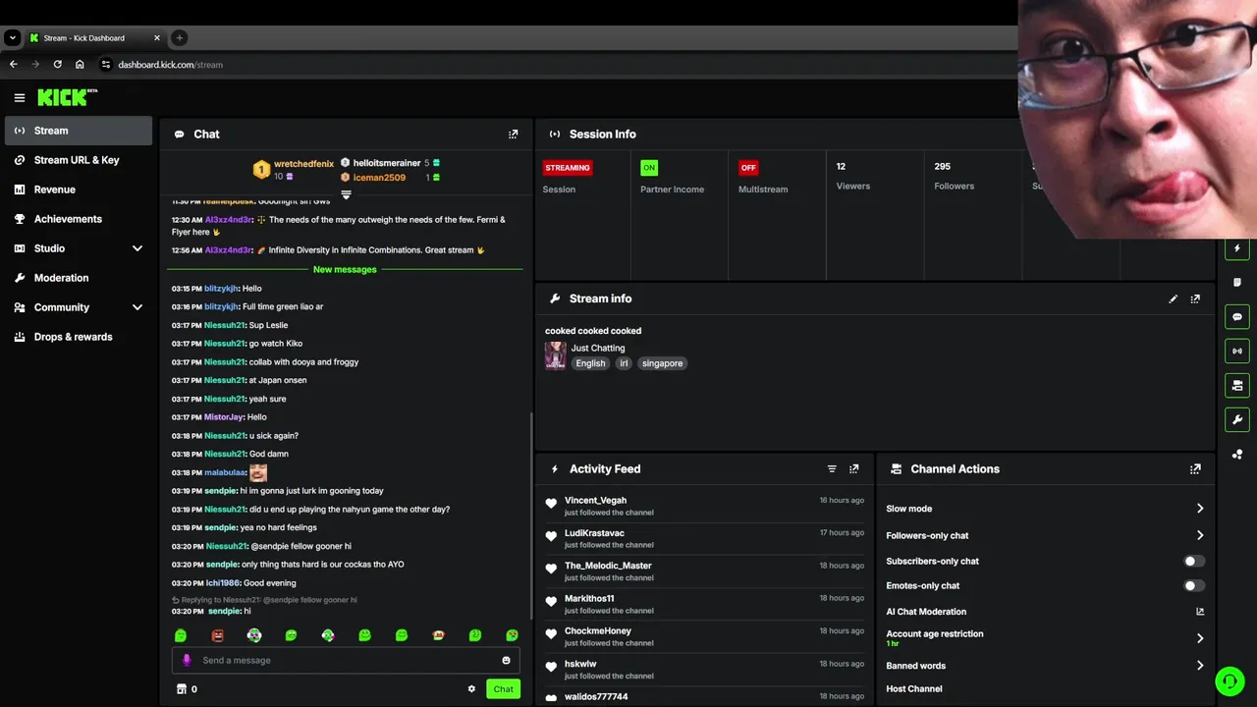Click the malabulaa emote image in chat
1257x707 pixels.
coord(258,472)
